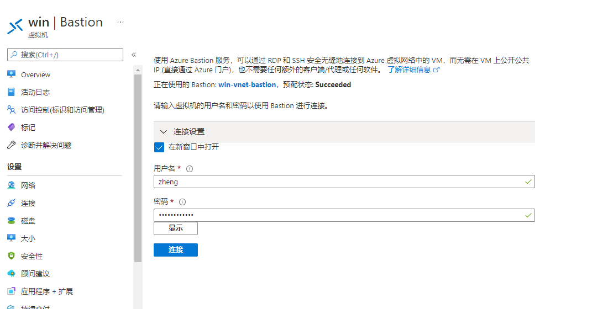Open the win-vnet-bastion link
This screenshot has height=309, width=608.
tap(247, 85)
